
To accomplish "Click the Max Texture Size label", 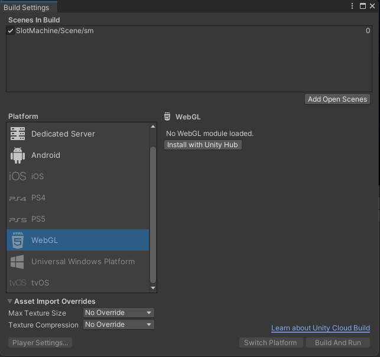I will (x=37, y=313).
